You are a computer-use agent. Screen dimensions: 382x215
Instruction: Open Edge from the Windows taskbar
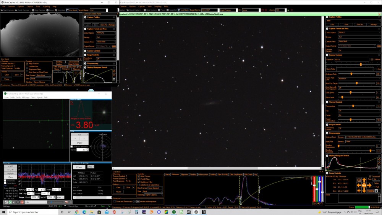tap(84, 212)
